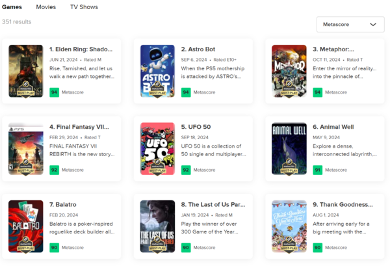The image size is (390, 266).
Task: Click the Final Fantasy VII 92 score badge
Action: pyautogui.click(x=54, y=170)
